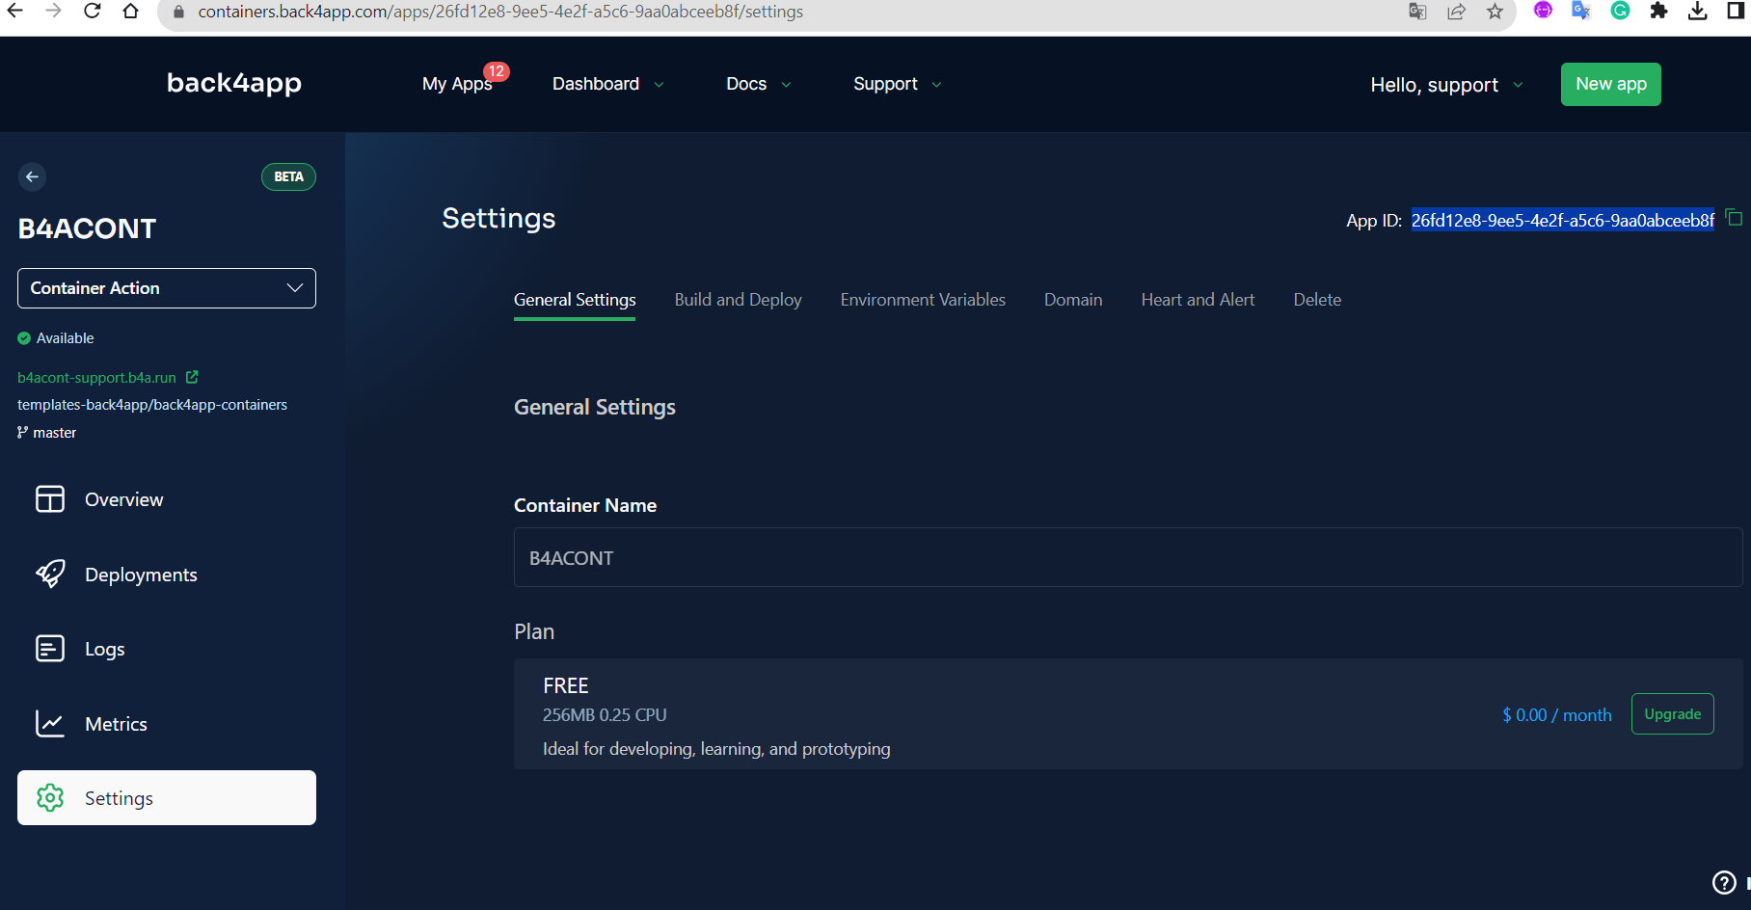Click the New app button

click(1611, 84)
